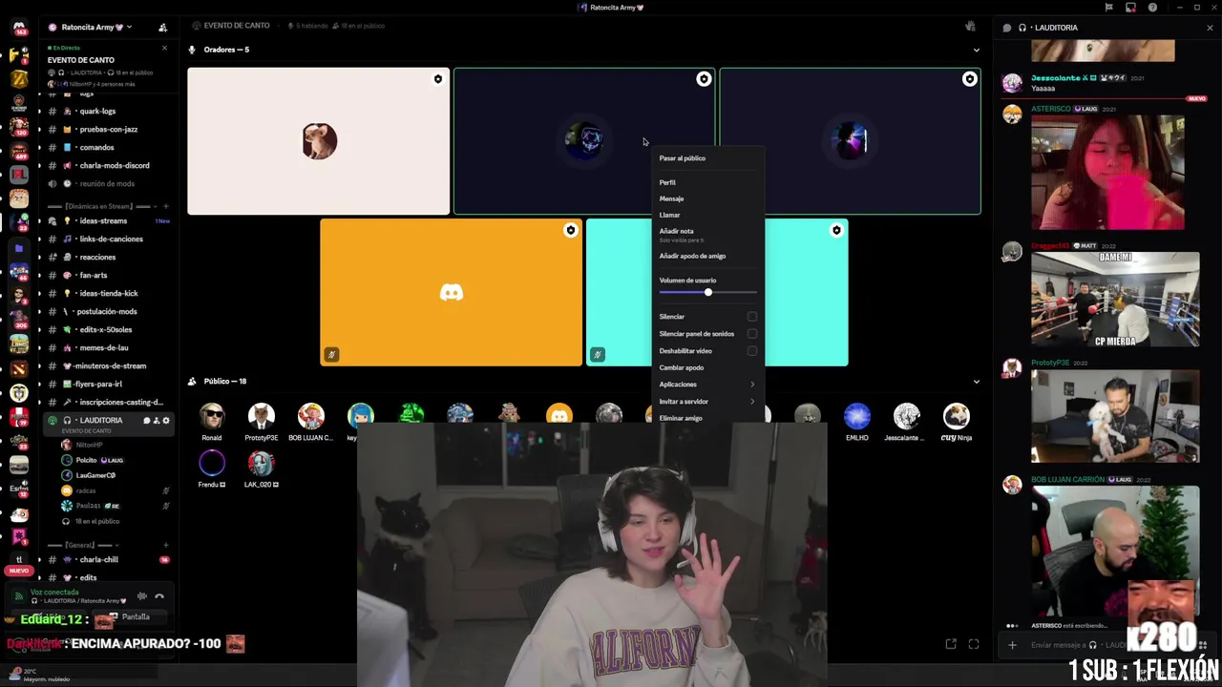Click the raise hand icon in the stage header
This screenshot has width=1222, height=687.
970,26
